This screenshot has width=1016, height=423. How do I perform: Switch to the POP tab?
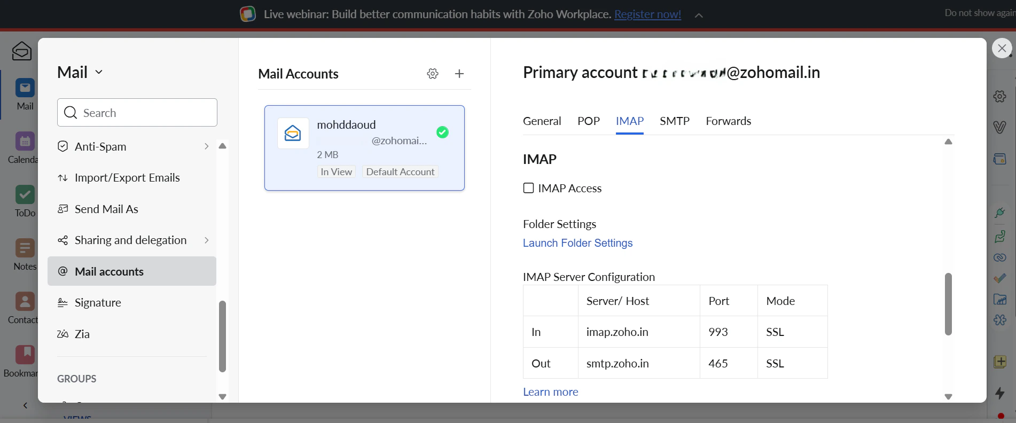[x=588, y=121]
